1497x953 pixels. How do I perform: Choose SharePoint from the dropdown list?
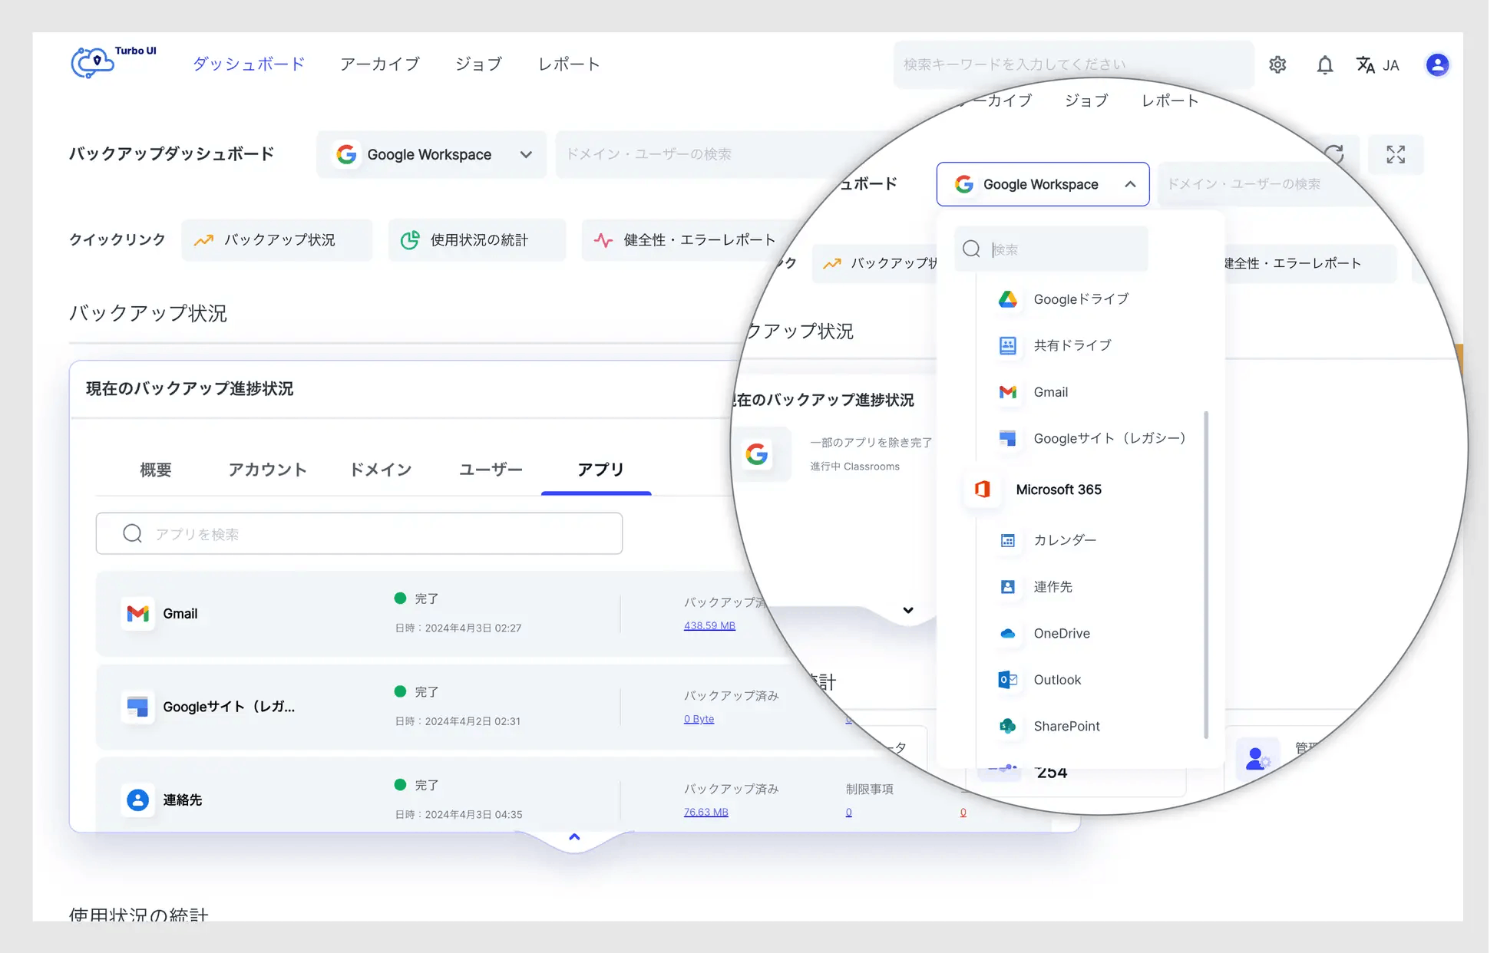click(1066, 726)
